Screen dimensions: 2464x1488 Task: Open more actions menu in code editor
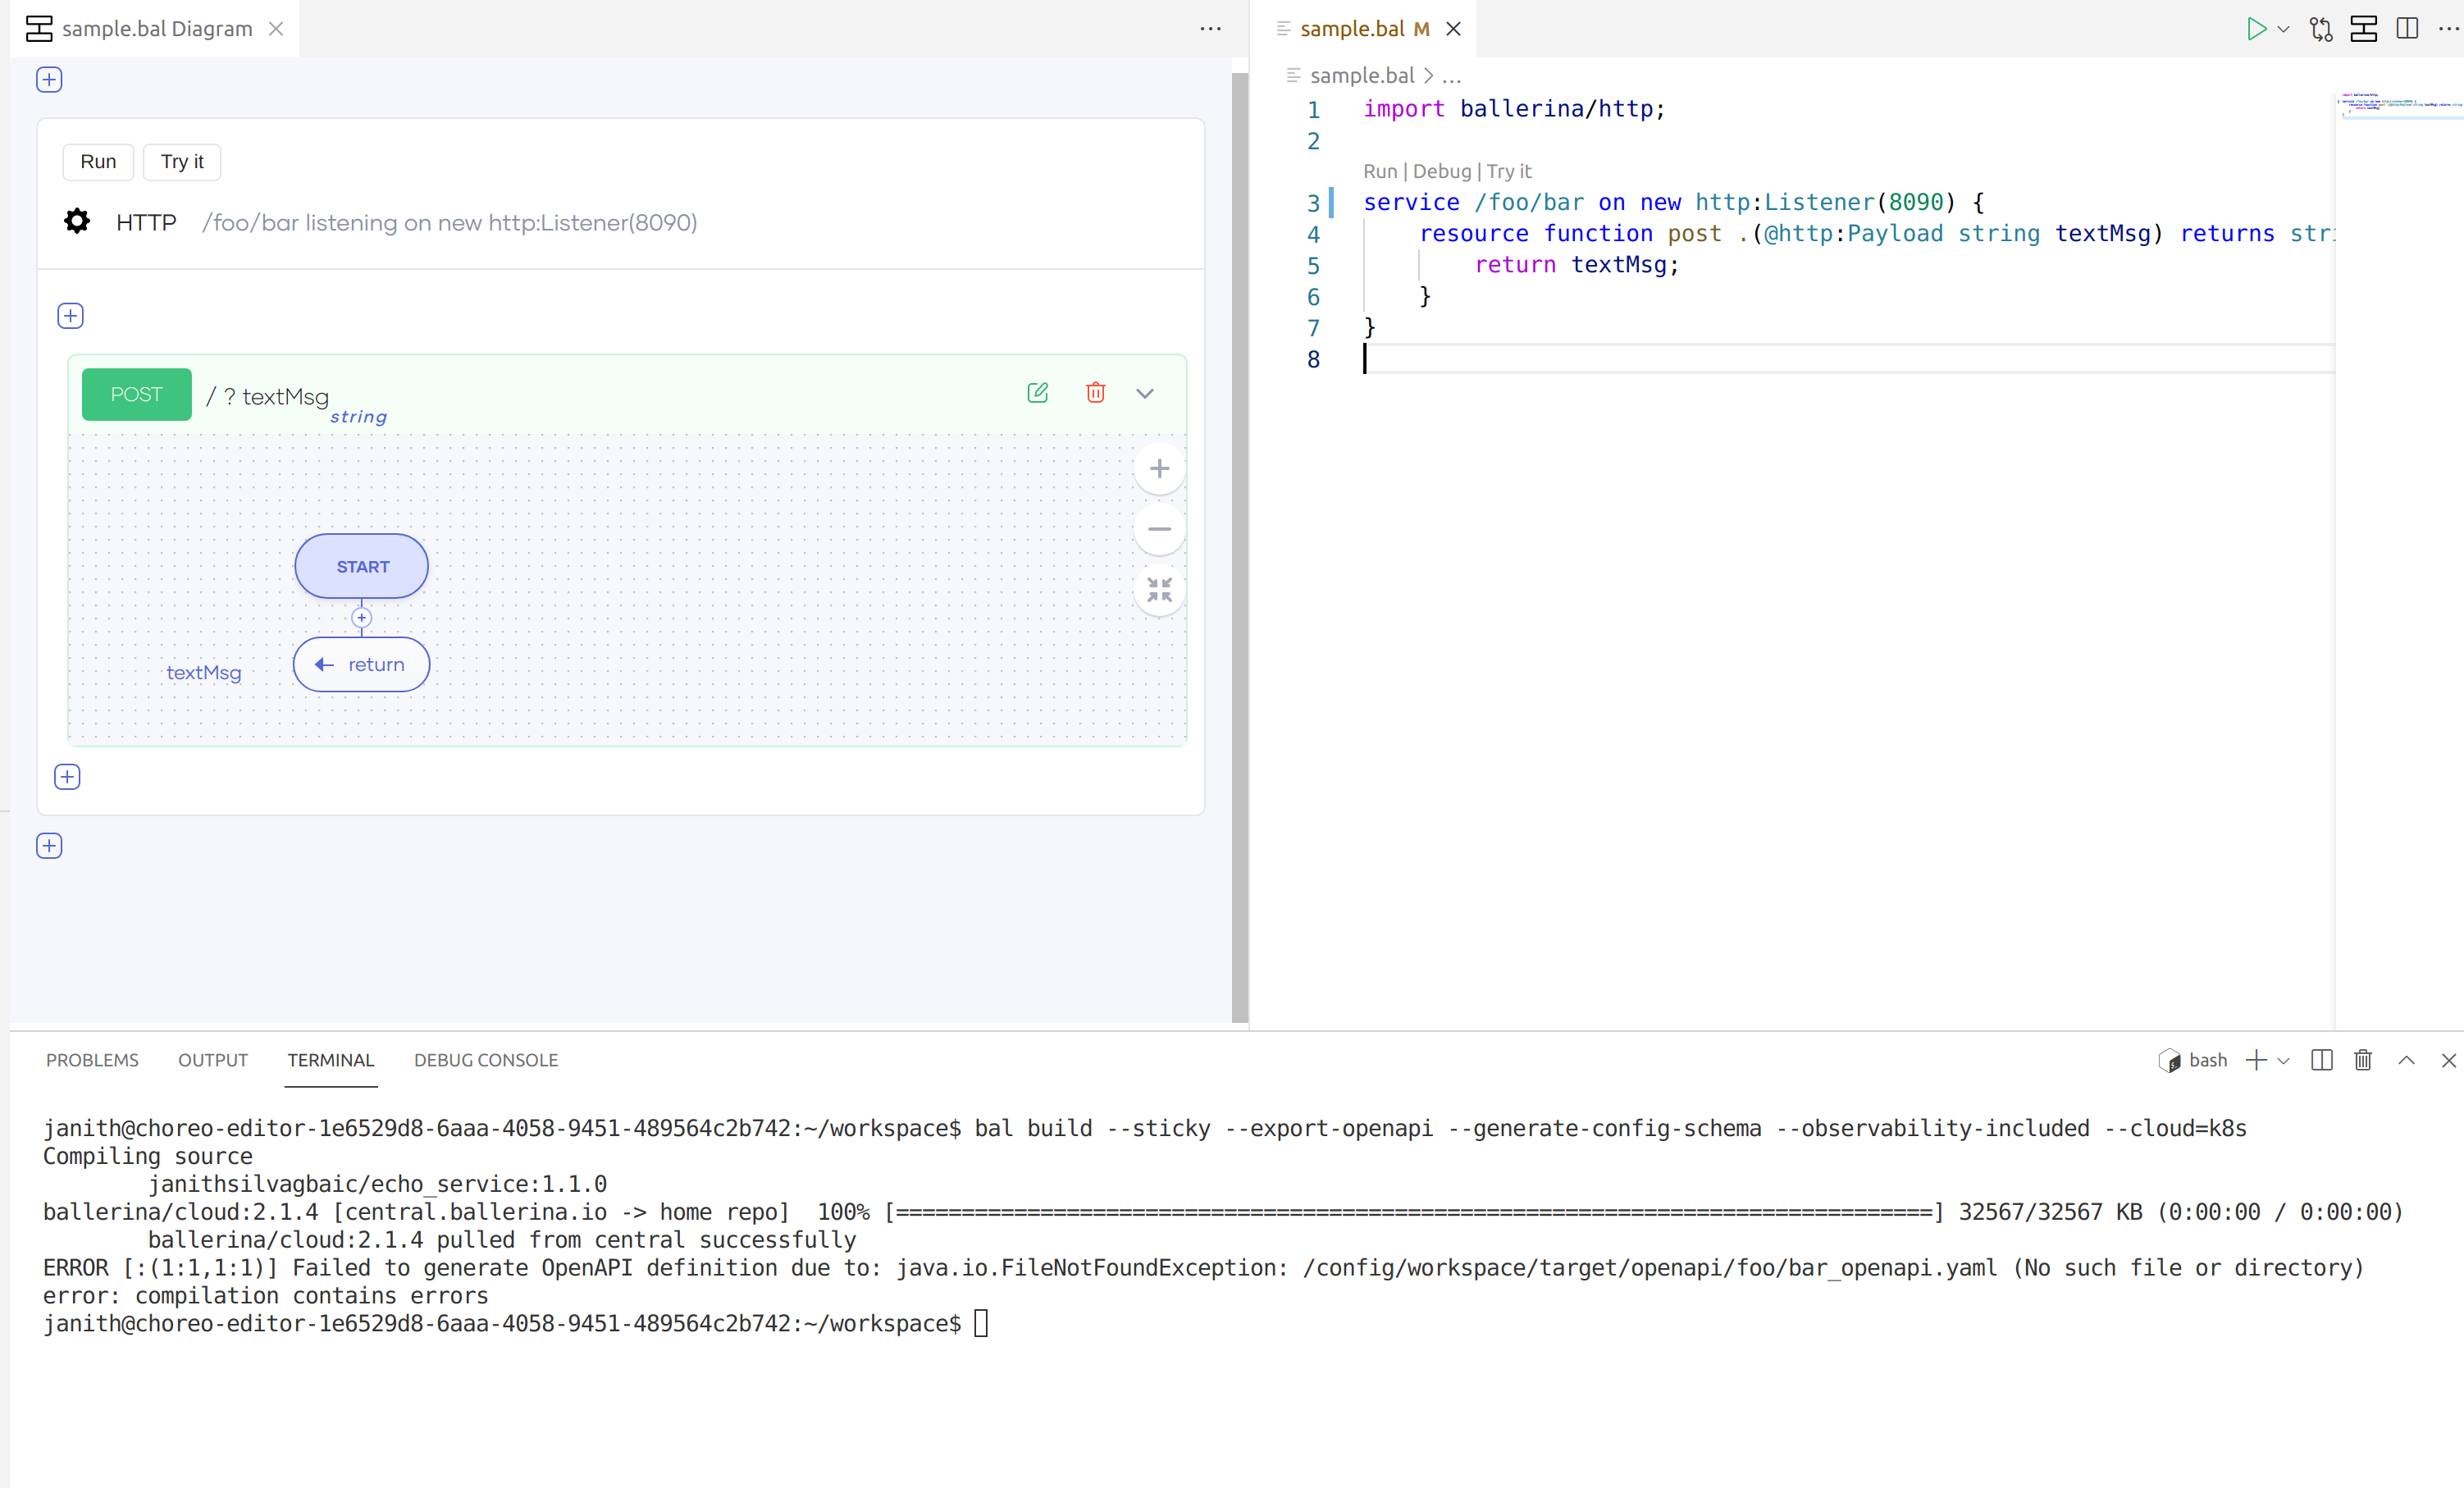pyautogui.click(x=2449, y=29)
